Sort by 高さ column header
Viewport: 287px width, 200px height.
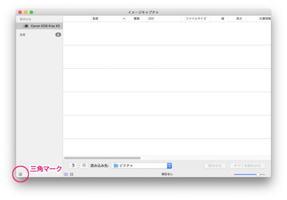(237, 19)
